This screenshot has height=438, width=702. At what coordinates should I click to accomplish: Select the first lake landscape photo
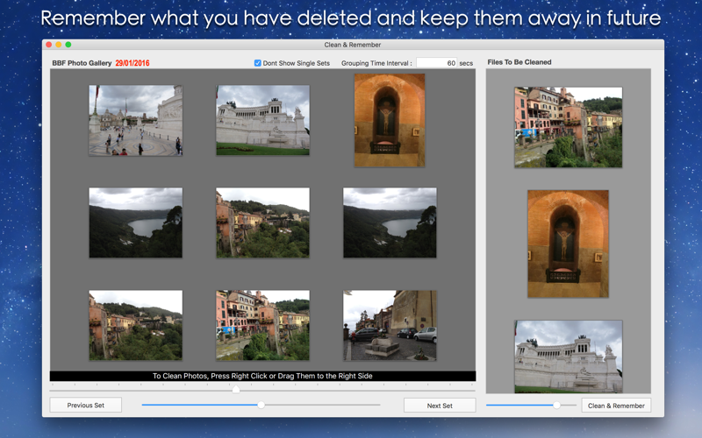pyautogui.click(x=136, y=223)
